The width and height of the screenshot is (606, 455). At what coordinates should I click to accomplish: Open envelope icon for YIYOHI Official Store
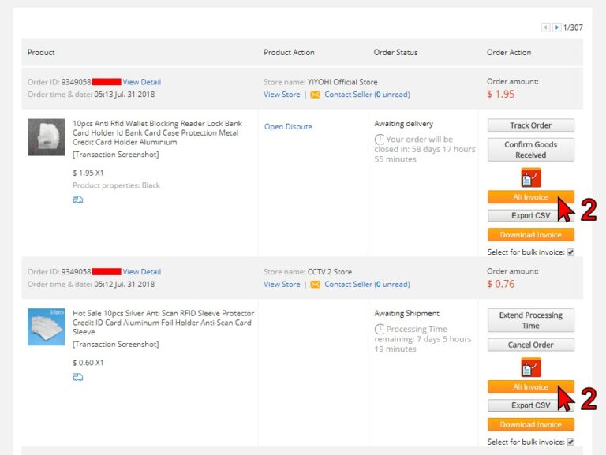316,95
